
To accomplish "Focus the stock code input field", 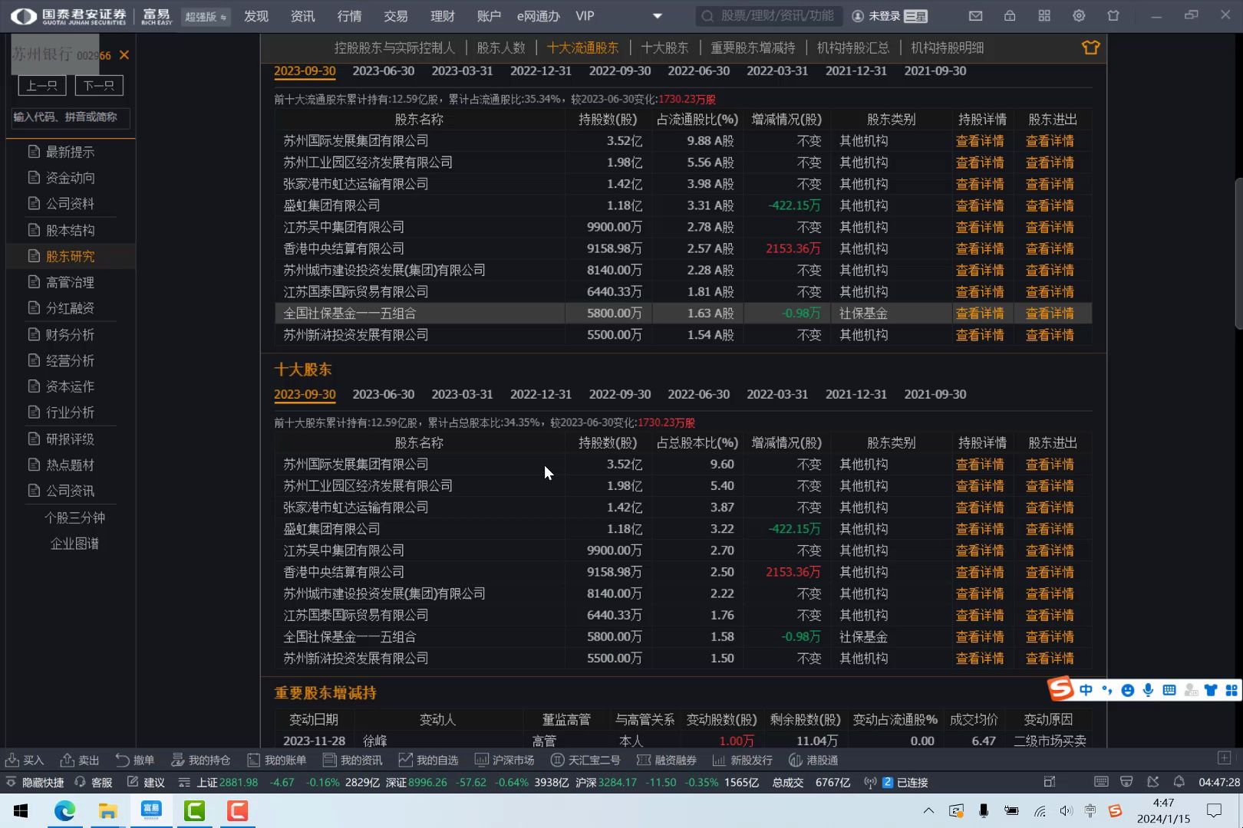I will 70,117.
